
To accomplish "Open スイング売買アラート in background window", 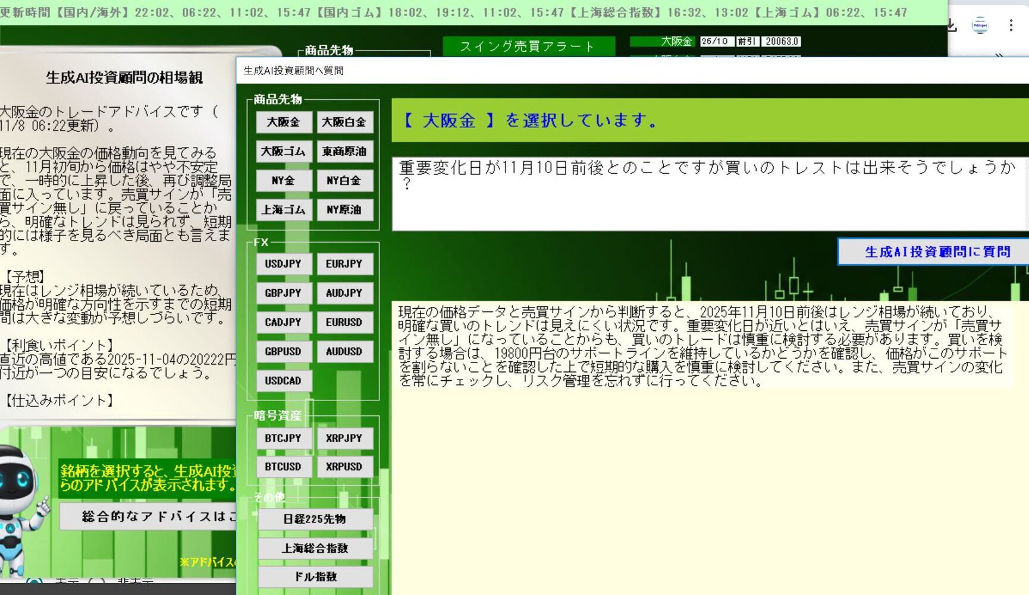I will [x=529, y=46].
